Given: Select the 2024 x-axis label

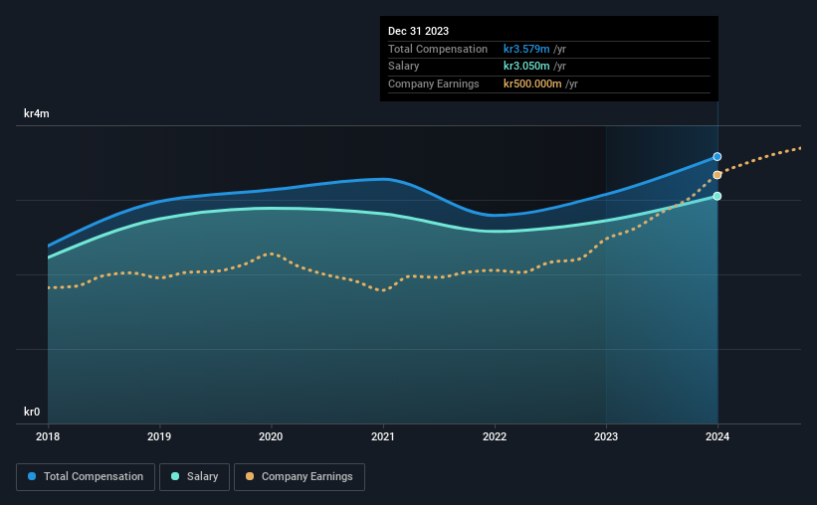Looking at the screenshot, I should [716, 436].
